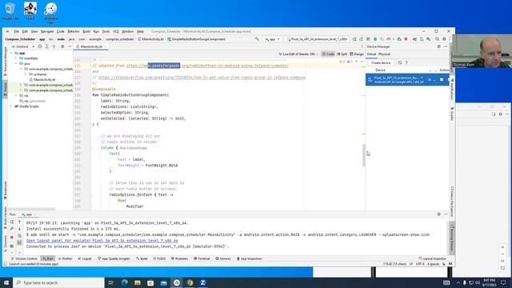Viewport: 512px width, 288px height.
Task: Click the editor vertical scrollbar thumb
Action: click(x=364, y=155)
